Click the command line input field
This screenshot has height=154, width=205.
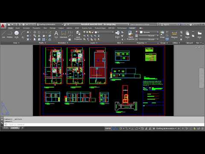click(104, 124)
